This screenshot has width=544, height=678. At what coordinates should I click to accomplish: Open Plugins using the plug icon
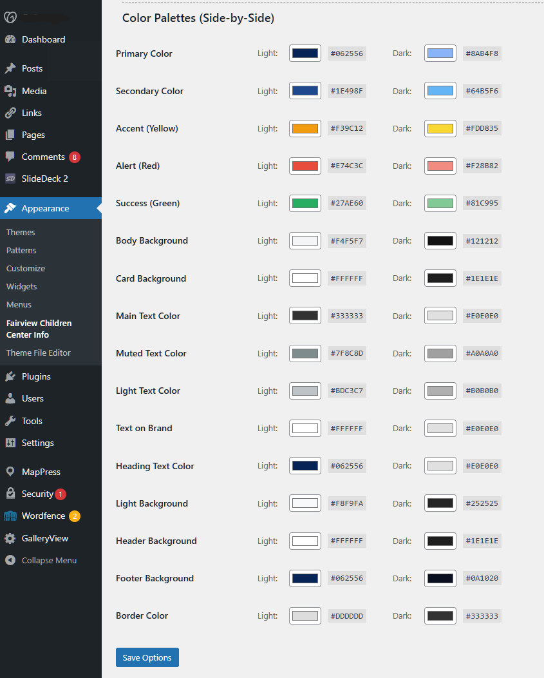pyautogui.click(x=12, y=376)
